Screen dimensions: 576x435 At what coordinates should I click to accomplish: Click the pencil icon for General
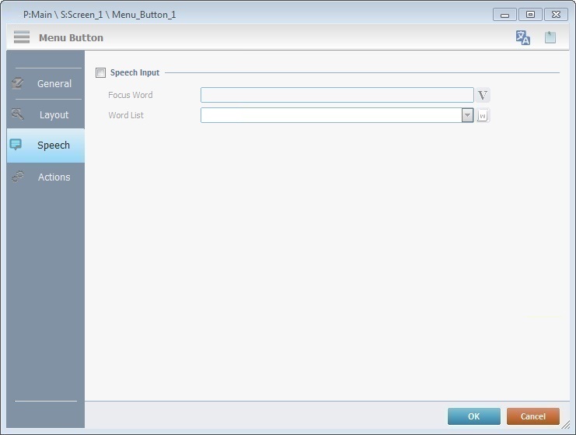tap(18, 83)
